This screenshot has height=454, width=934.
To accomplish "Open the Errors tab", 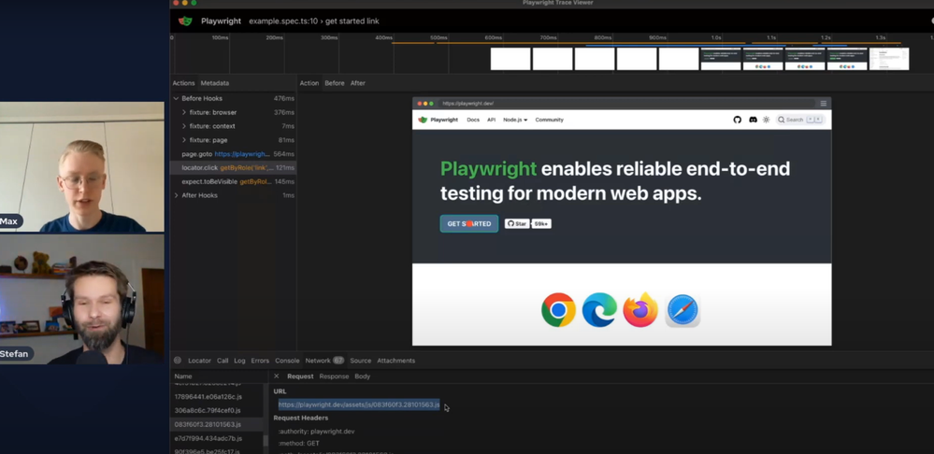I will tap(260, 361).
